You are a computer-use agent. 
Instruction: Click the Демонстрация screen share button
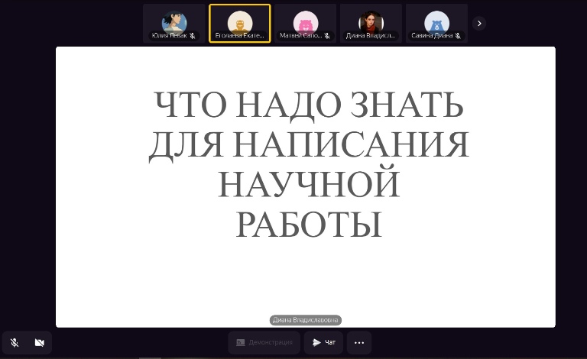[264, 343]
